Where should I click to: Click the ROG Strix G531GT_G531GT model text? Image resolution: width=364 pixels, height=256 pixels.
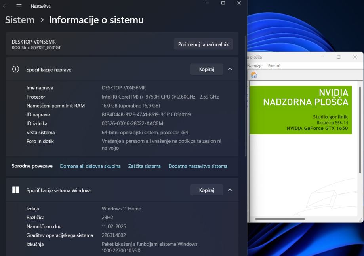pyautogui.click(x=36, y=47)
